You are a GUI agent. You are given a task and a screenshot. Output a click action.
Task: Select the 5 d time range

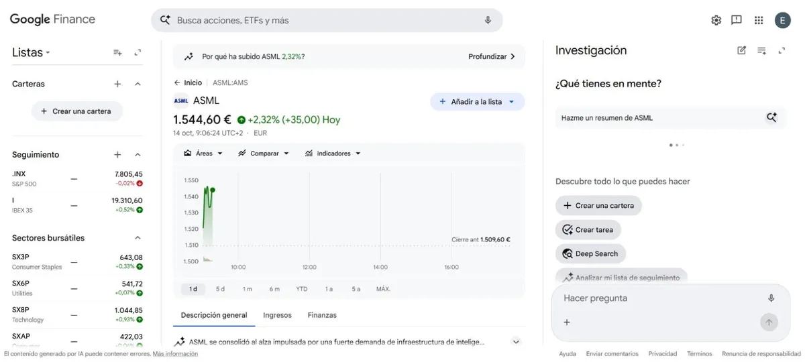pyautogui.click(x=220, y=289)
